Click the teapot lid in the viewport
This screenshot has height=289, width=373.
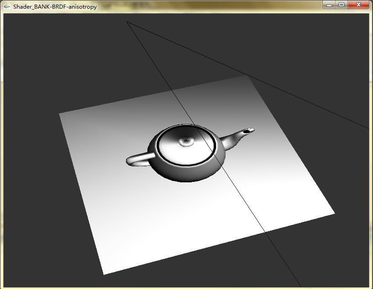click(x=186, y=145)
